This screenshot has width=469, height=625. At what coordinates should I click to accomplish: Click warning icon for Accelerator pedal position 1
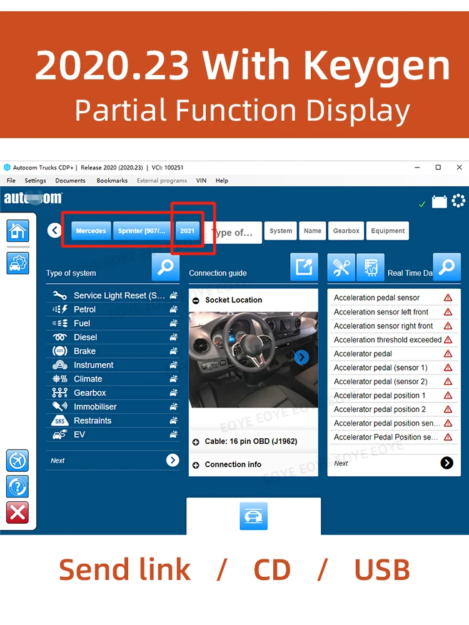pyautogui.click(x=448, y=396)
